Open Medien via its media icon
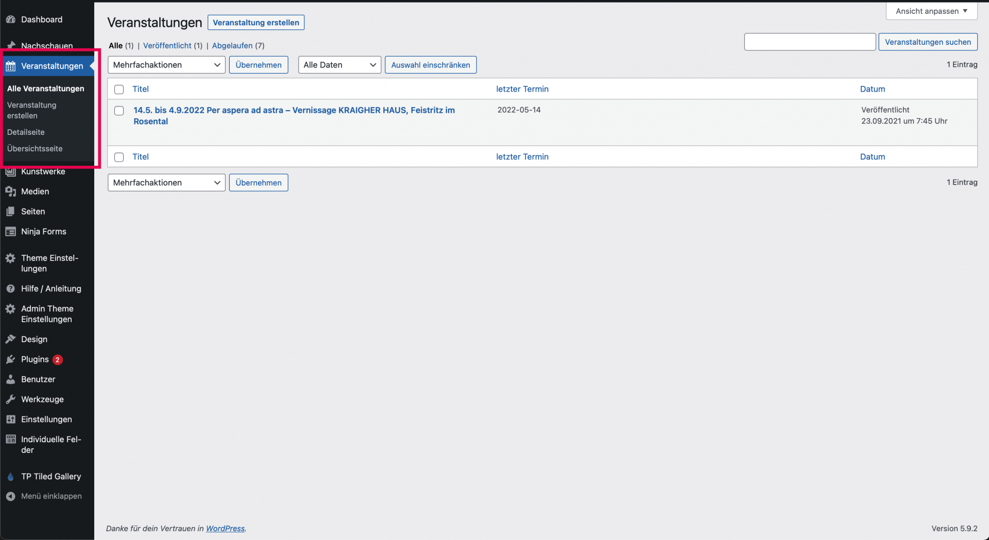Image resolution: width=989 pixels, height=540 pixels. tap(10, 191)
